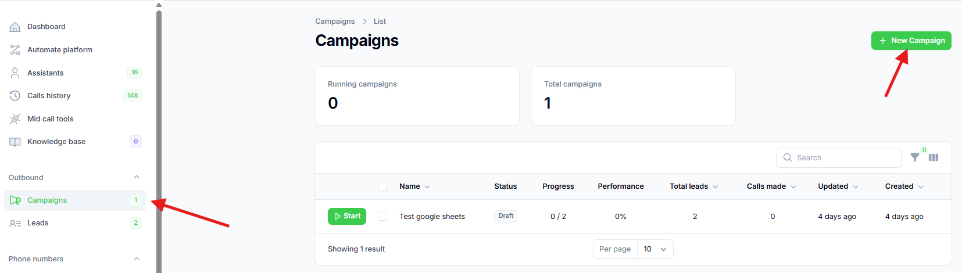The image size is (962, 273).
Task: Open Calls history clock icon
Action: coord(15,96)
